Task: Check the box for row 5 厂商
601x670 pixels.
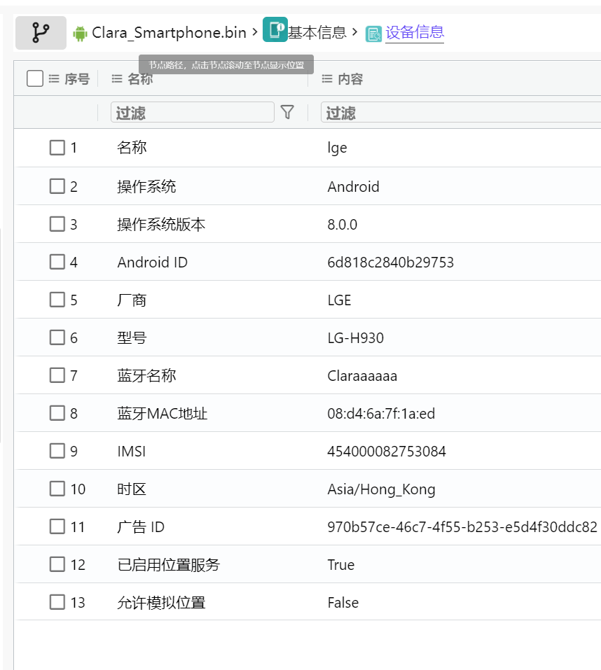Action: [x=57, y=300]
